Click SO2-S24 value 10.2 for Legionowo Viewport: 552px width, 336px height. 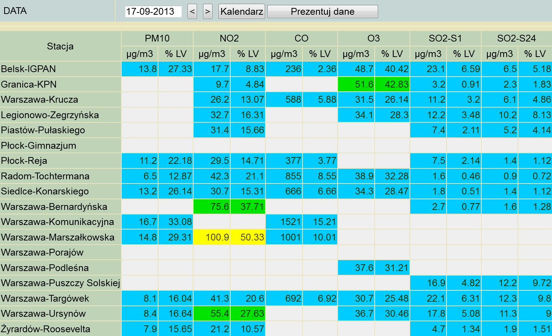pyautogui.click(x=499, y=115)
